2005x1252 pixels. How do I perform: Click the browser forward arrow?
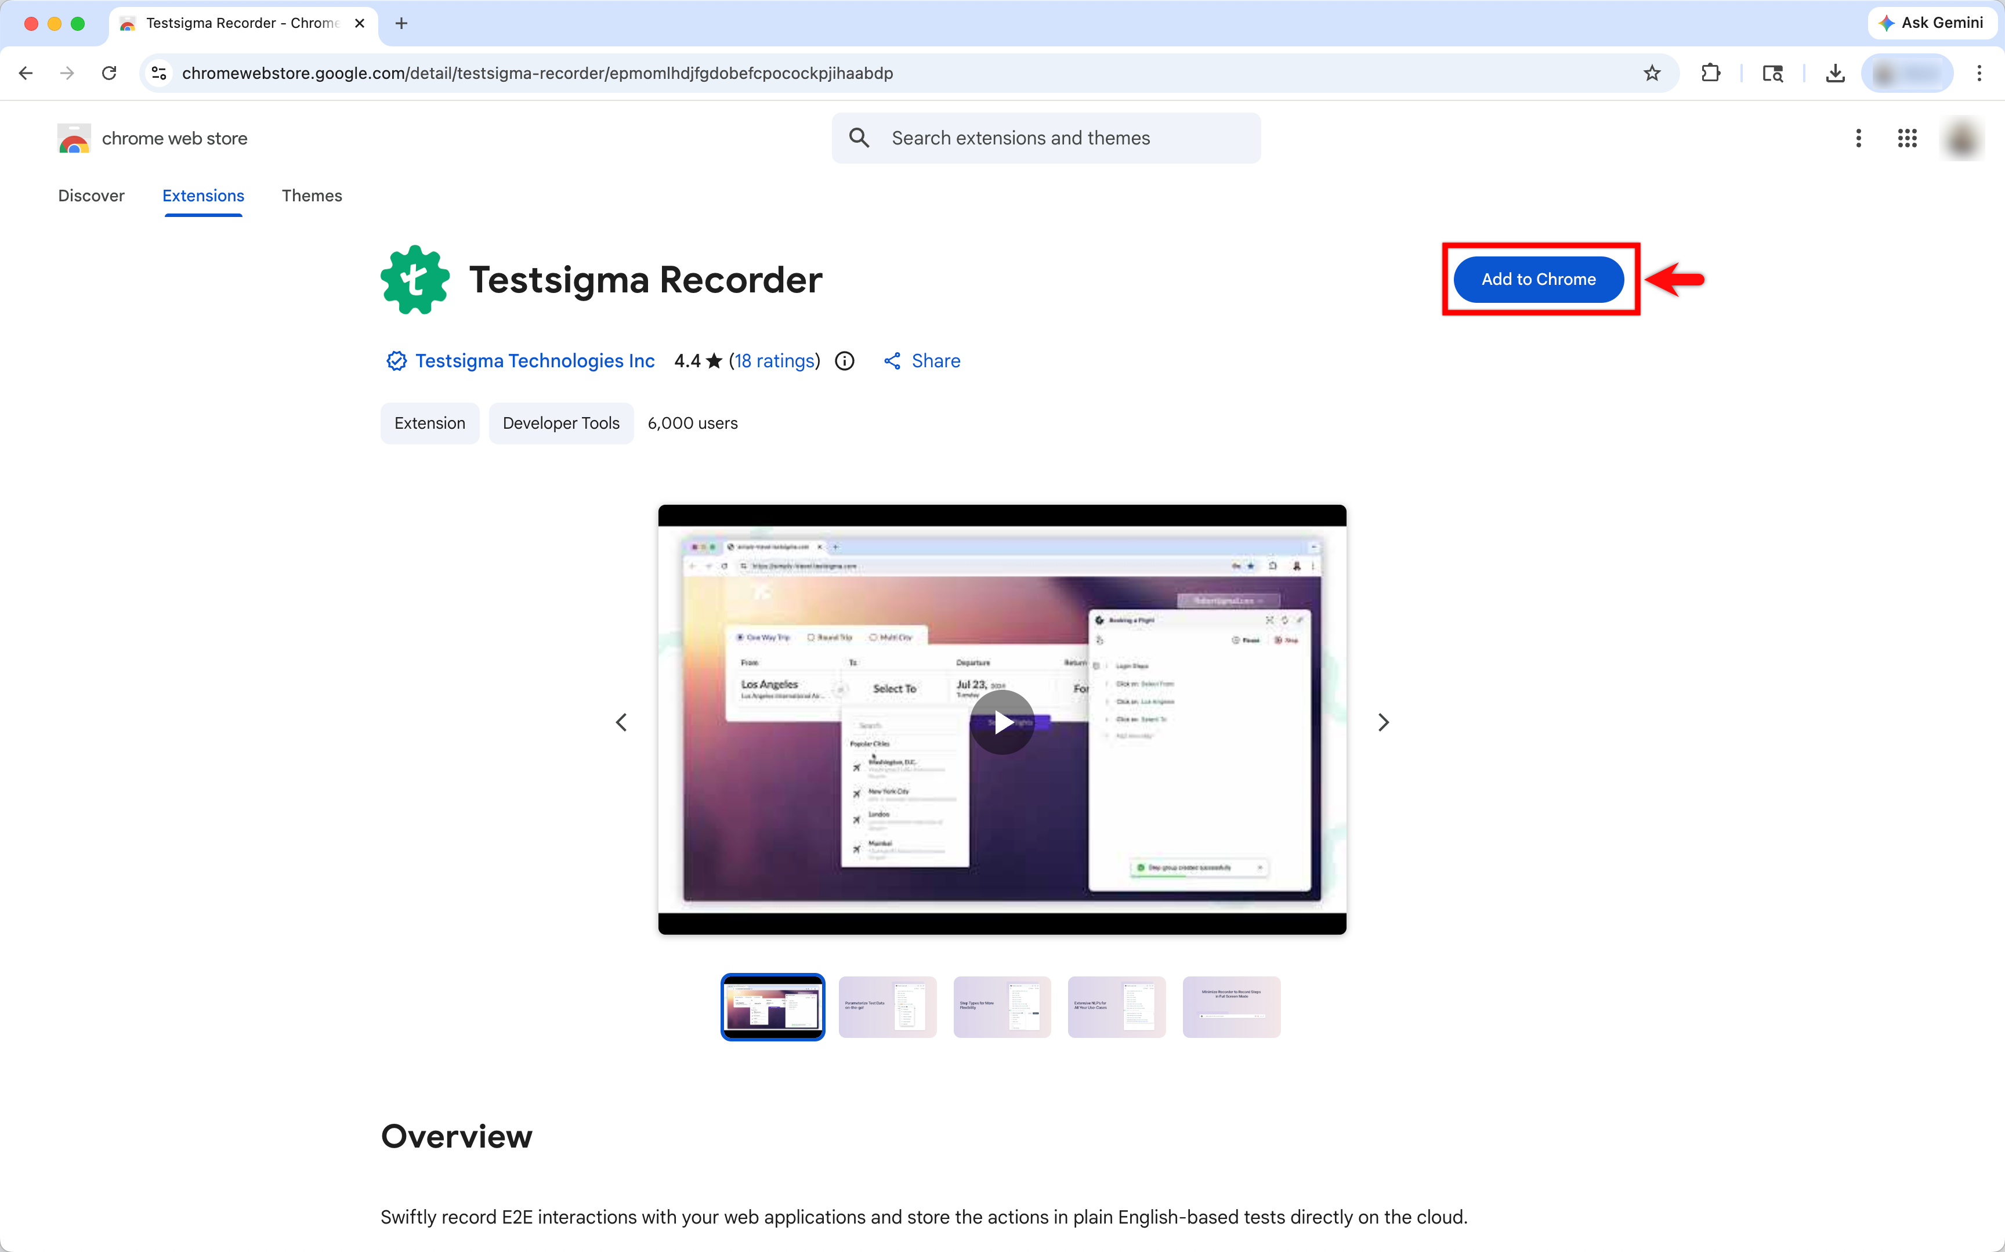67,73
